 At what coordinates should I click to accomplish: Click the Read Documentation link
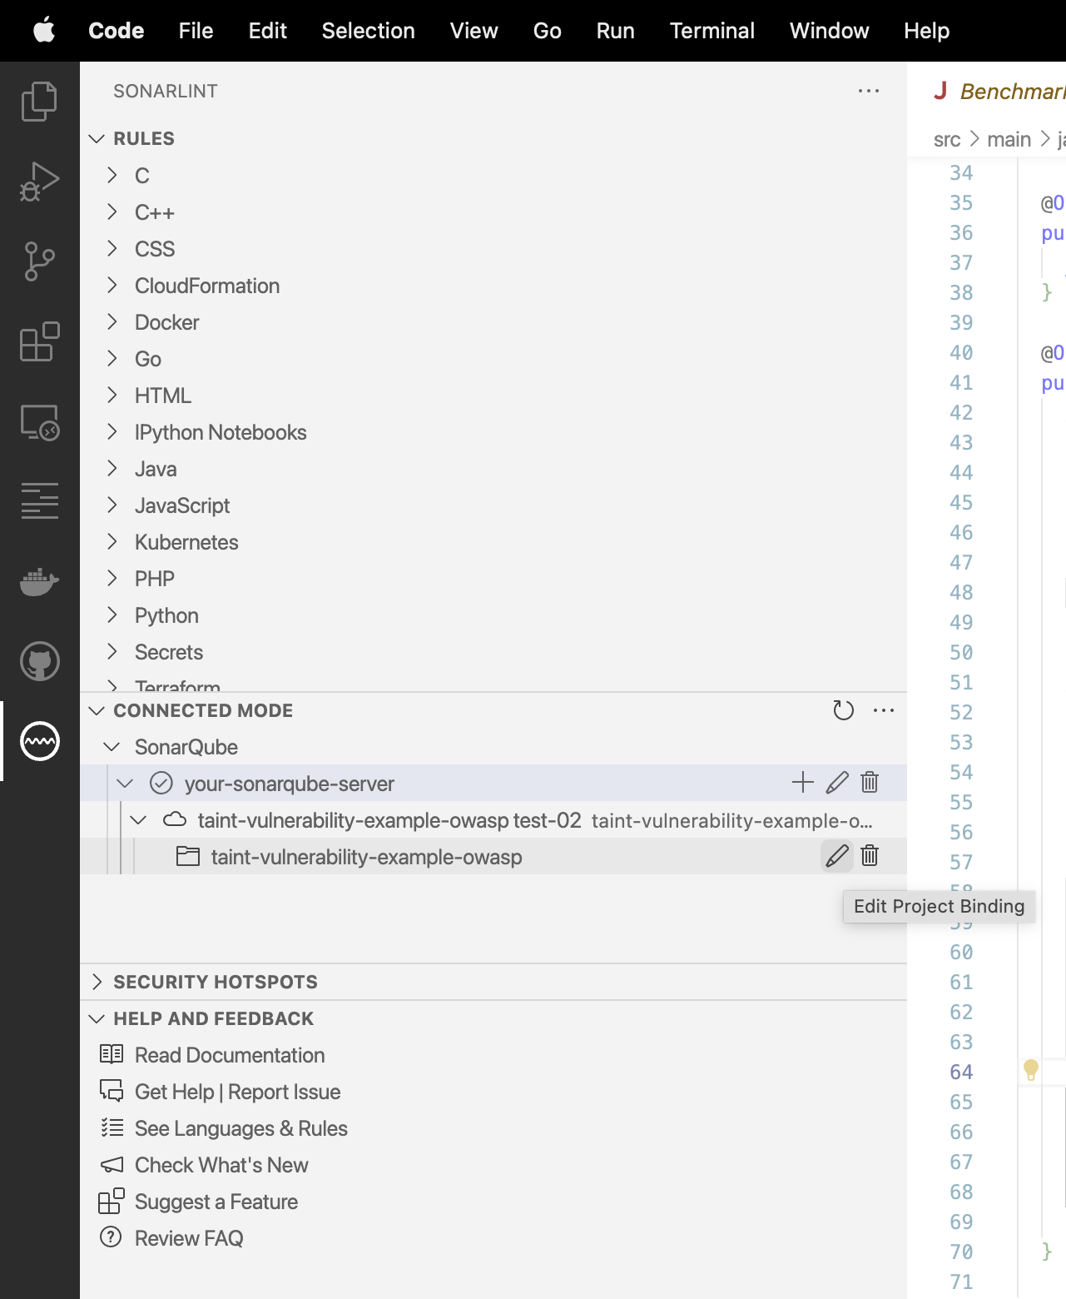pyautogui.click(x=230, y=1055)
